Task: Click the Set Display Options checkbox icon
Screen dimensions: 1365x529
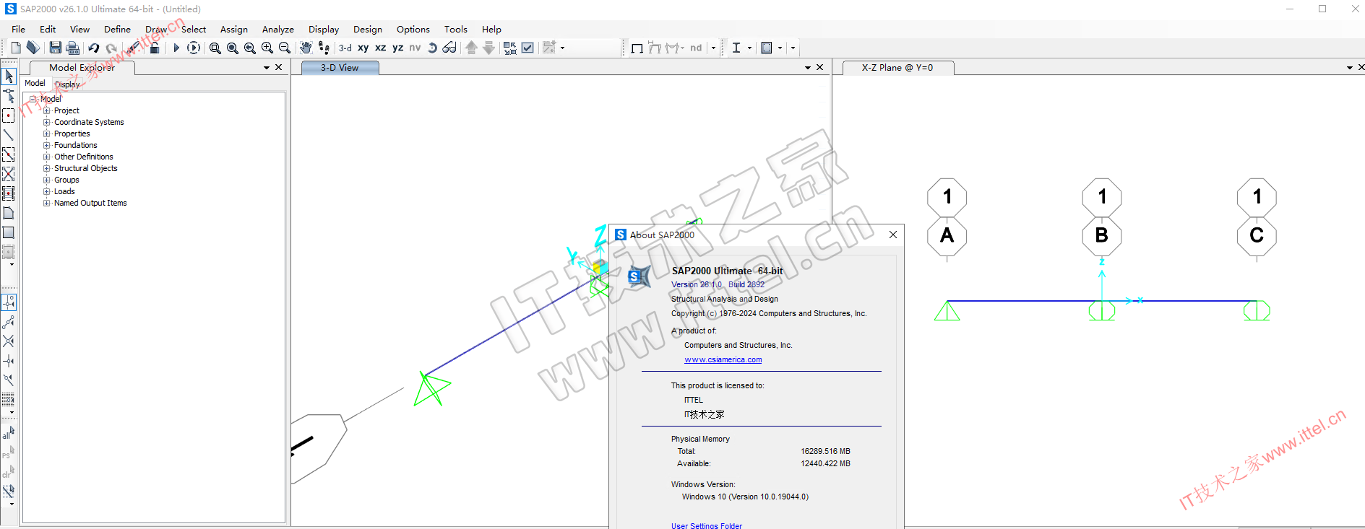Action: click(528, 48)
